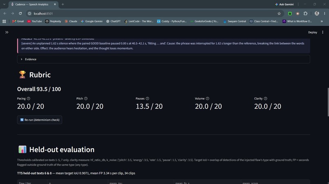
Task: Open the YouTube bookmark
Action: point(34,21)
